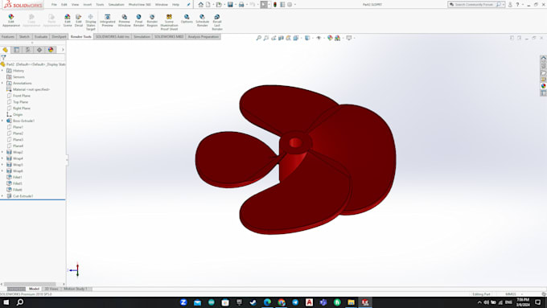The image size is (547, 308).
Task: Click the Home icon in the top toolbar
Action: [200, 5]
